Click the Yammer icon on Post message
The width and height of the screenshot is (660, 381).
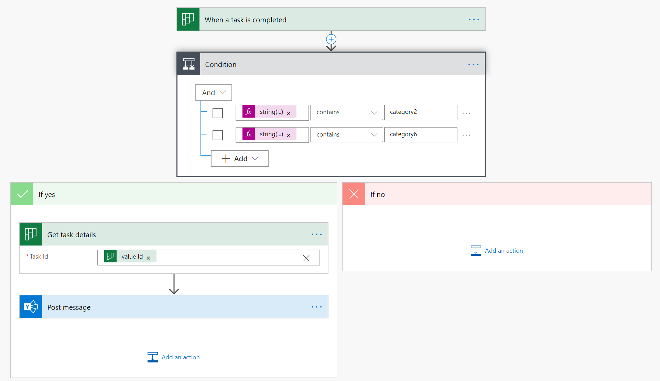[31, 306]
